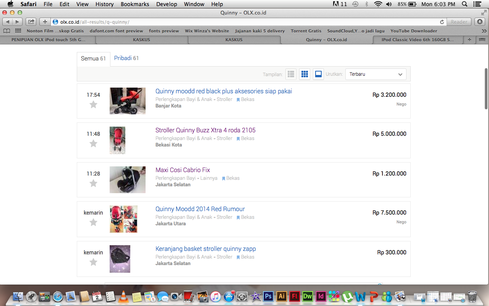Viewport: 489px width, 306px height.
Task: Launch Photoshop from the dock
Action: pyautogui.click(x=269, y=296)
